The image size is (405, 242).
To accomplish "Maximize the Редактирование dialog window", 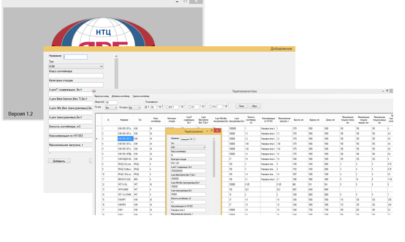I will click(211, 131).
